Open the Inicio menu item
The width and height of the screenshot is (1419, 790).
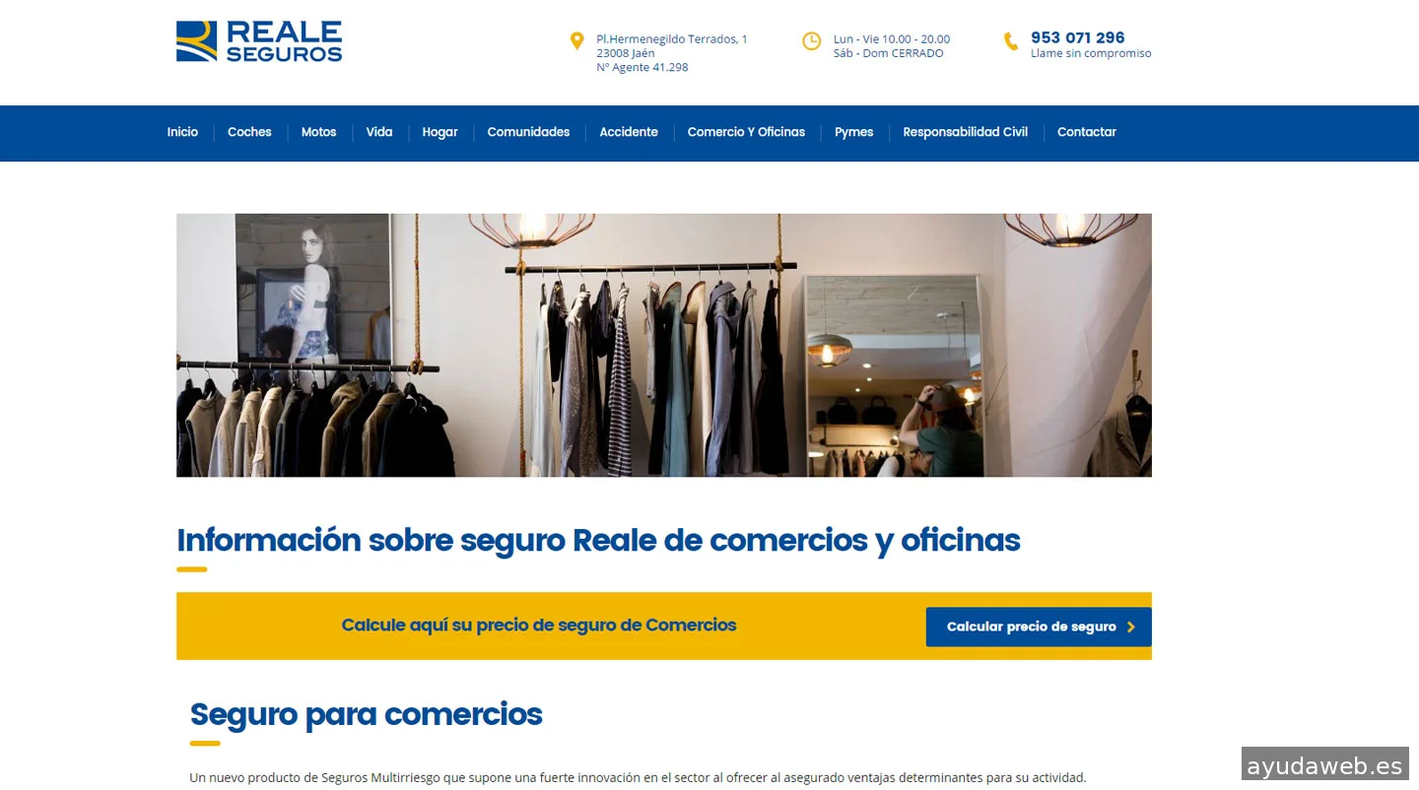[182, 132]
